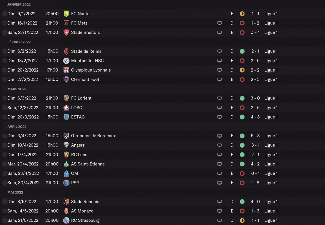Click the FC Nantes club logo
The width and height of the screenshot is (325, 225).
click(x=66, y=14)
